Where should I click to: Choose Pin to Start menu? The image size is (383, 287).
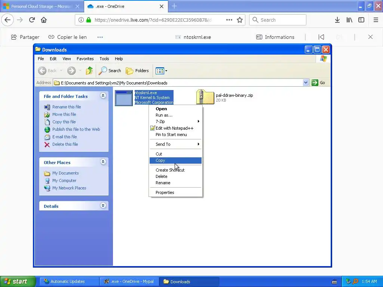(x=175, y=135)
